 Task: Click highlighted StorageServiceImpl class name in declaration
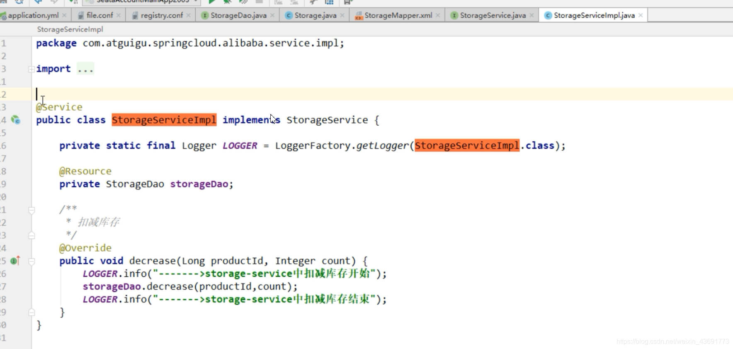pos(164,120)
